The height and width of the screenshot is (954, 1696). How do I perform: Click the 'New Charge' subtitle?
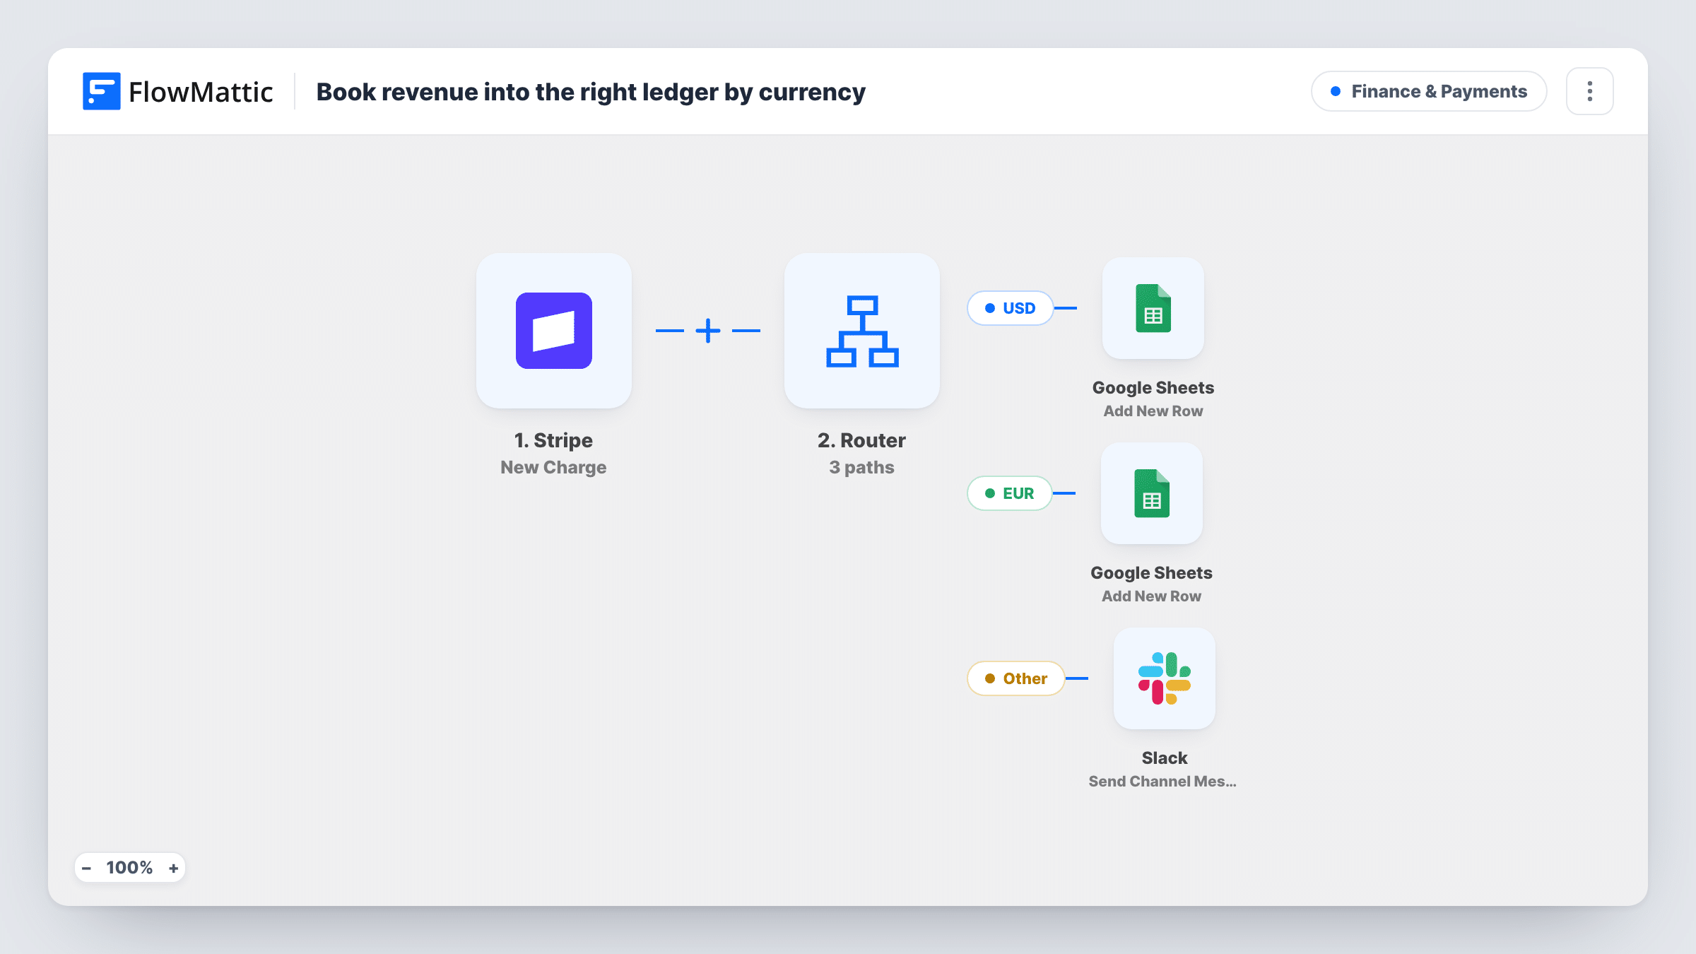click(553, 467)
